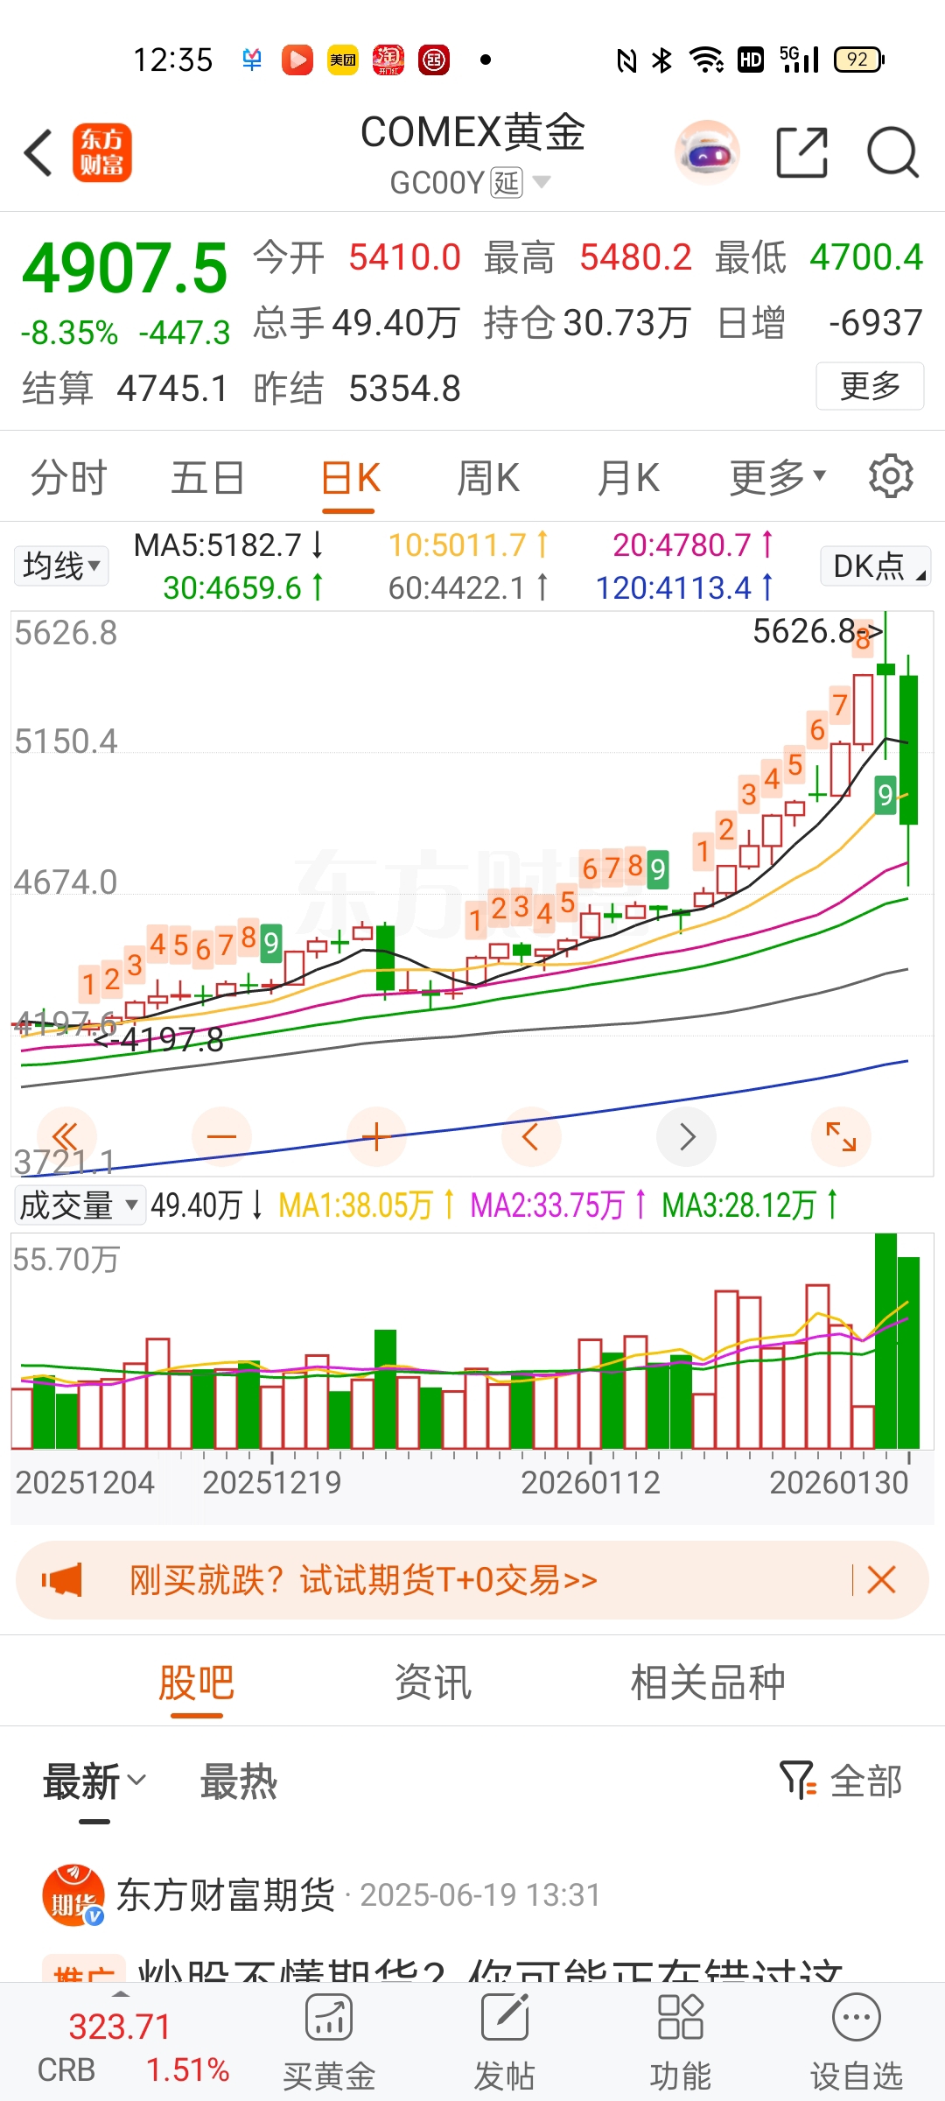The height and width of the screenshot is (2101, 945).
Task: Open 东方财富期货 author name
Action: tap(227, 1895)
